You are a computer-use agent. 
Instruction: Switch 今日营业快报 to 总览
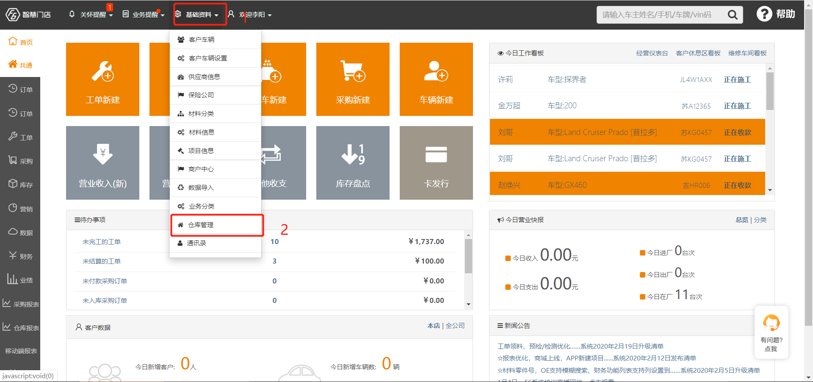tap(742, 220)
